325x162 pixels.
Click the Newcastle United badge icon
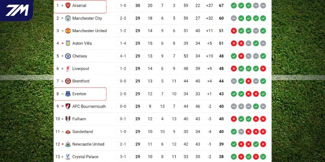pos(68,144)
